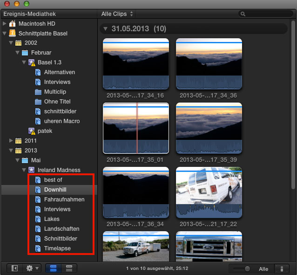Hide the event library sidebar panel
297x275 pixels.
[x=14, y=268]
